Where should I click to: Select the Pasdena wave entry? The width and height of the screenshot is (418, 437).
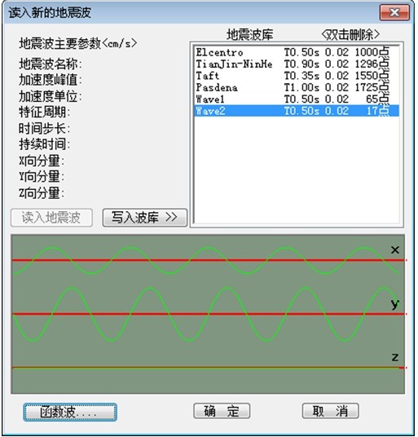(297, 87)
